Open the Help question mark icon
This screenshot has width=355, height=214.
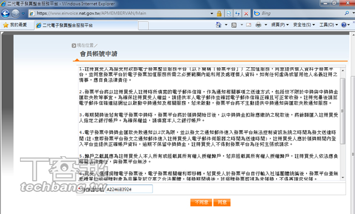click(343, 25)
